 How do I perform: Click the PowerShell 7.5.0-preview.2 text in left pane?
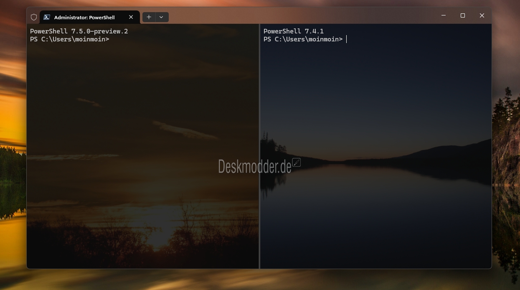pyautogui.click(x=79, y=31)
